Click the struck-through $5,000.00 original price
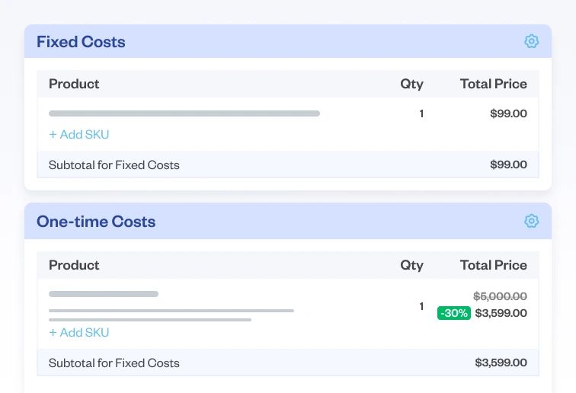Image resolution: width=576 pixels, height=393 pixels. 500,296
